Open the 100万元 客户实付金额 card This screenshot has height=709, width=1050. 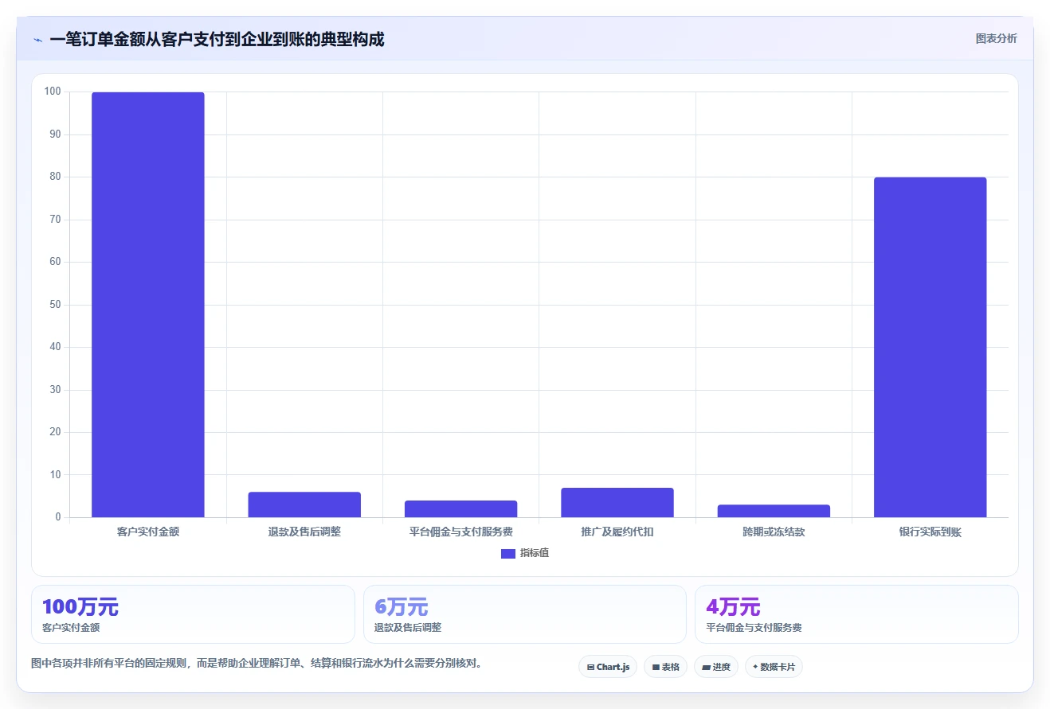tap(193, 614)
